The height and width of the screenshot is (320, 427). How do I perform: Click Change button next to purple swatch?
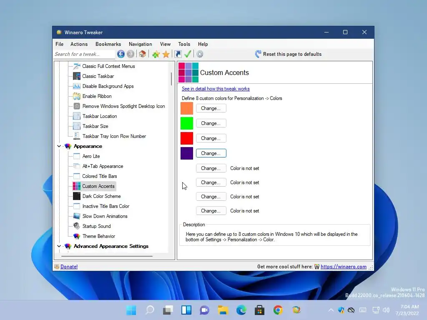pyautogui.click(x=211, y=153)
